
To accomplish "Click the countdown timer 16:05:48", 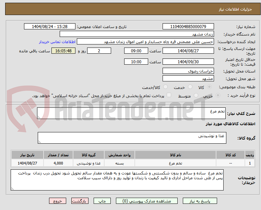I will [x=63, y=51].
